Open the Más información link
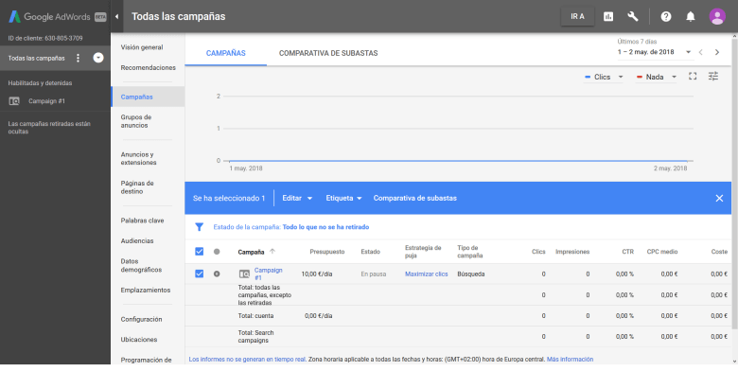738x371 pixels. (x=570, y=360)
